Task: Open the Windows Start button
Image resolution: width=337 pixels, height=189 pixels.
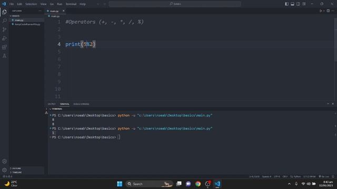Action: click(120, 184)
